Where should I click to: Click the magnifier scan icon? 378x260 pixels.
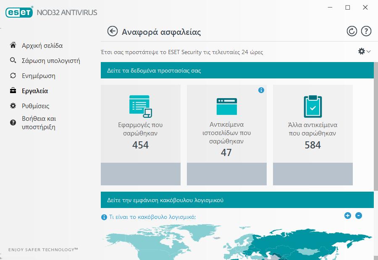tap(13, 60)
